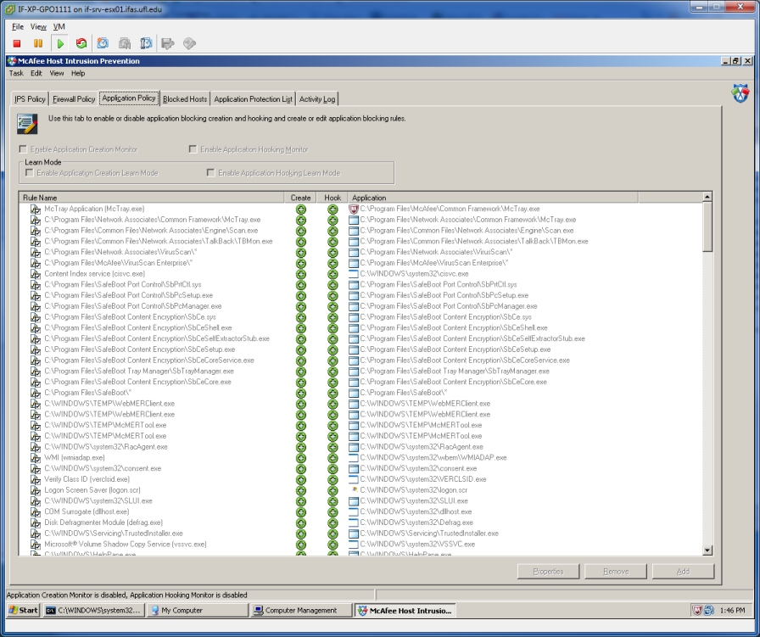Click the rule list vertical scrollbar thumb
Screen dimensions: 760x637
(x=707, y=226)
